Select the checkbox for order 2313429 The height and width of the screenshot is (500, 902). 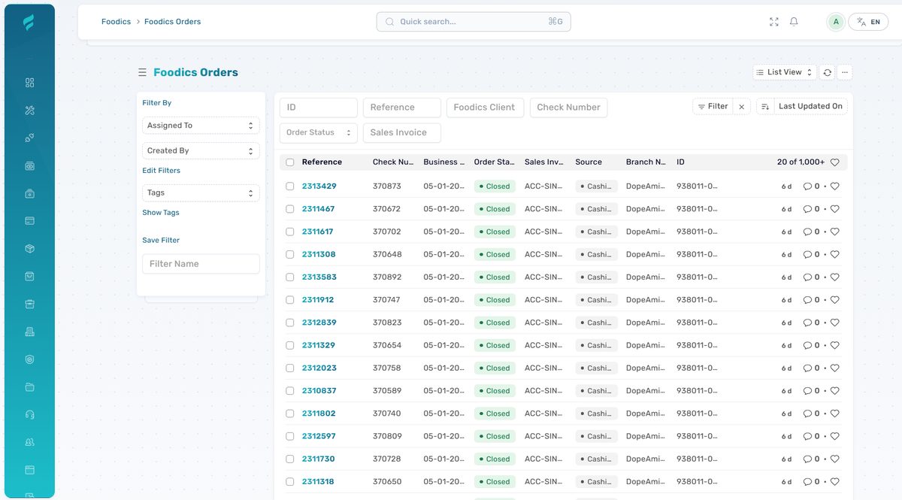(x=290, y=186)
